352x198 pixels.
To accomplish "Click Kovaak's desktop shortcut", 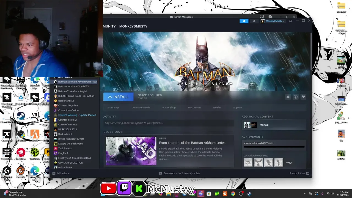I will pyautogui.click(x=21, y=172).
